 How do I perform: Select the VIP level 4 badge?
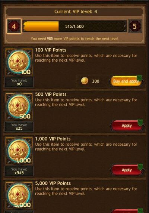click(x=14, y=26)
